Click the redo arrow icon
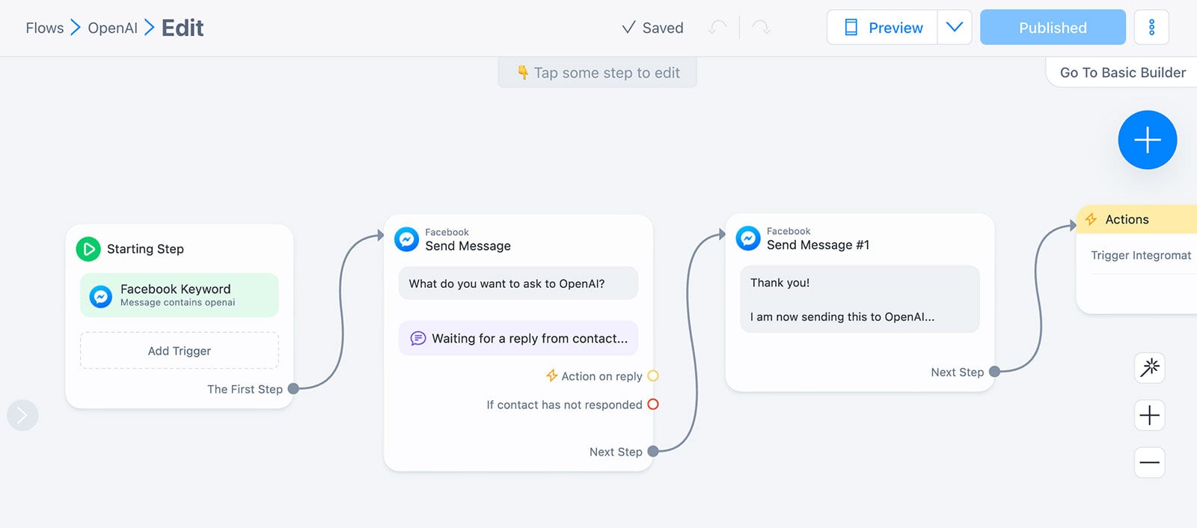Image resolution: width=1197 pixels, height=528 pixels. click(761, 28)
